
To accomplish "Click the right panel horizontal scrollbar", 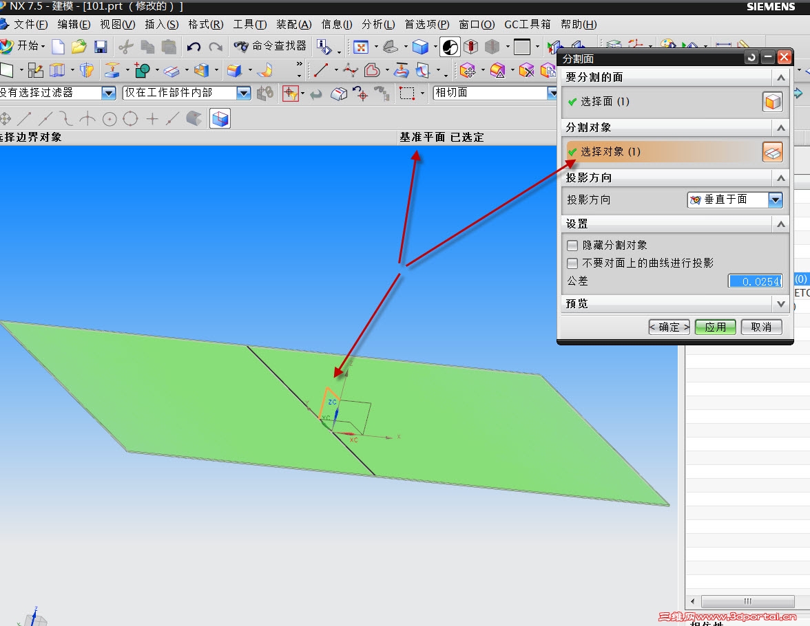I will [747, 601].
